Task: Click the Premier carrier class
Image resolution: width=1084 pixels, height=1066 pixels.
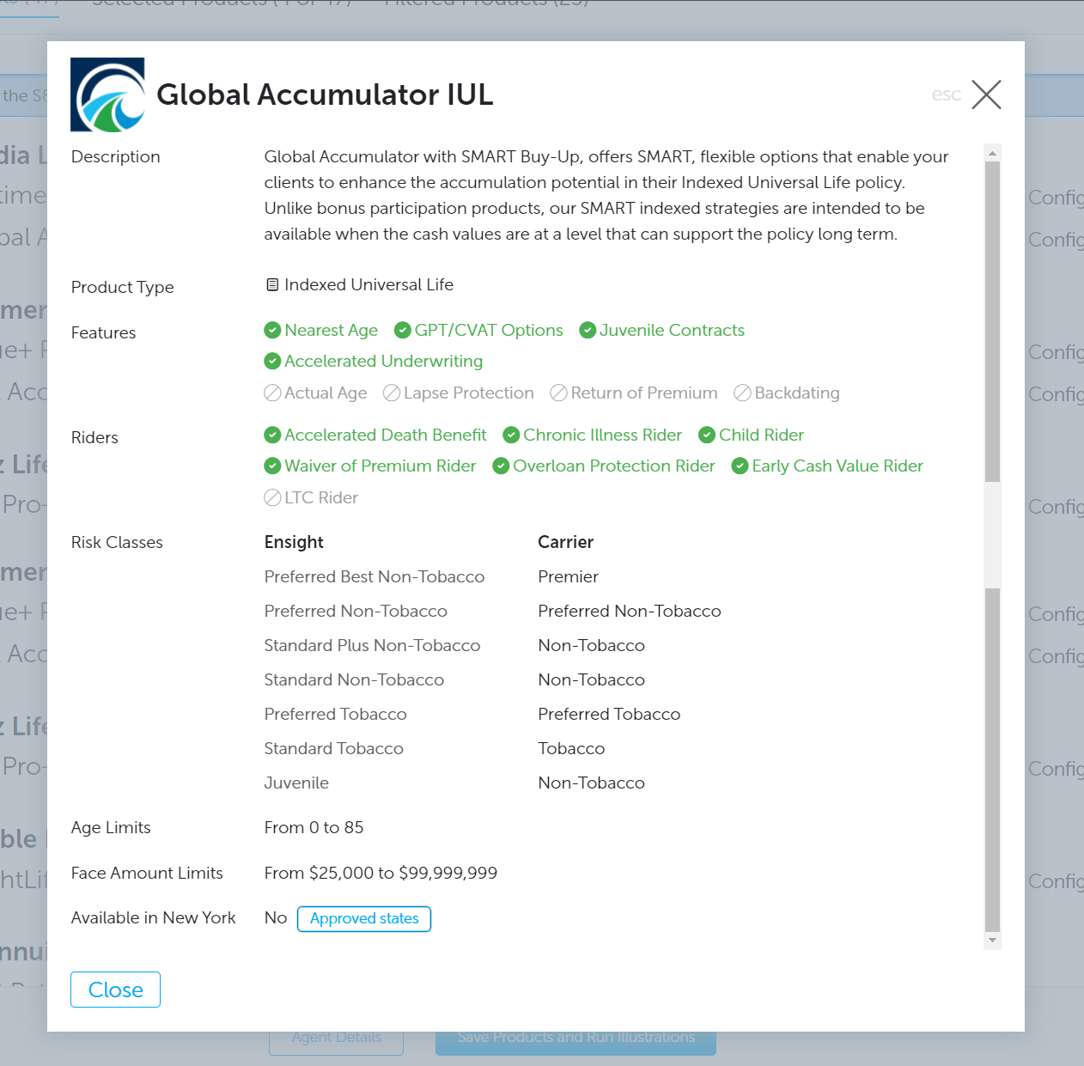Action: pyautogui.click(x=568, y=576)
